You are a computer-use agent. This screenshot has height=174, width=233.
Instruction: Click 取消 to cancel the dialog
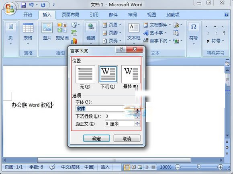tap(127, 139)
